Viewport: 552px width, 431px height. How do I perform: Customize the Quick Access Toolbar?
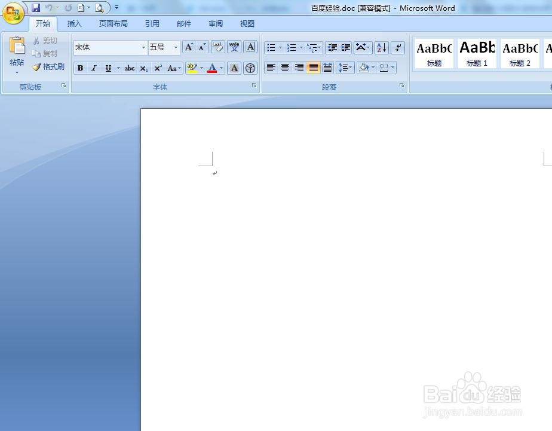point(116,7)
